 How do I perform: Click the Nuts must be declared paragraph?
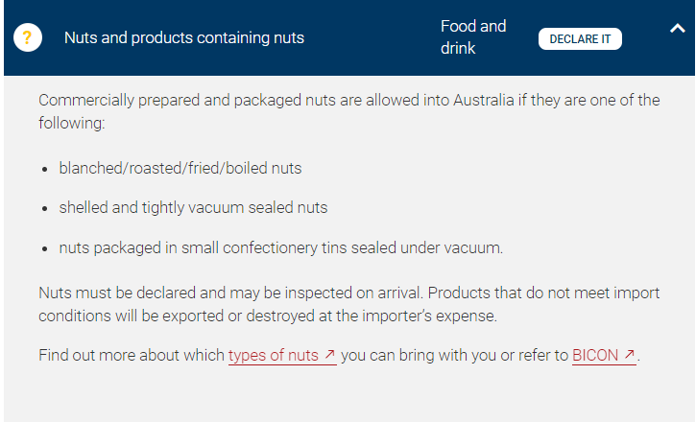pyautogui.click(x=348, y=305)
